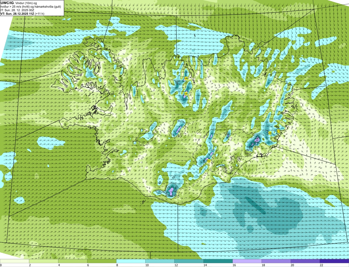Click the 10–12 m/s teal swatch
The height and width of the screenshot is (267, 349).
(x=160, y=261)
